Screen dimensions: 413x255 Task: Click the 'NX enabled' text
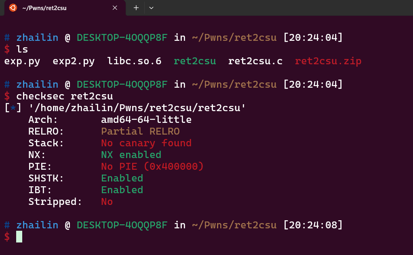click(x=131, y=155)
